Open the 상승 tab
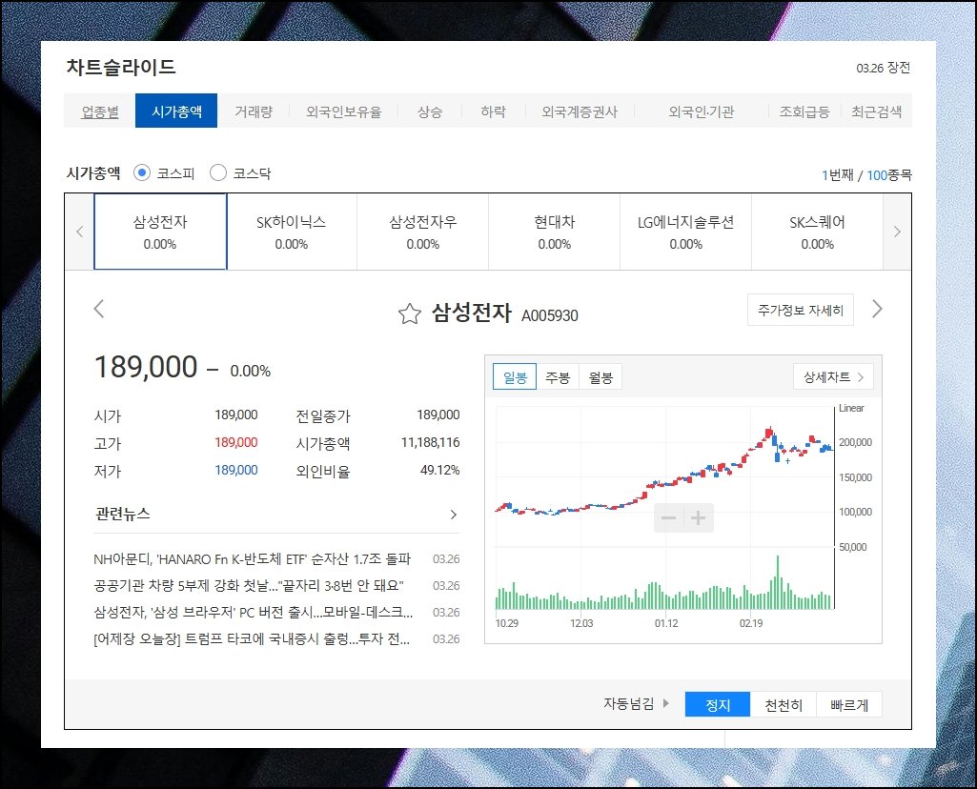 [430, 111]
